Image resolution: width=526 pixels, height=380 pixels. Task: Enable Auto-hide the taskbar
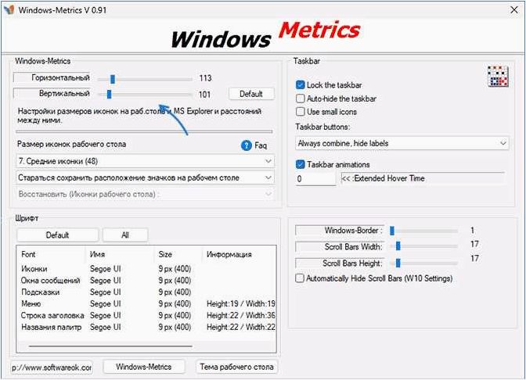pyautogui.click(x=301, y=99)
